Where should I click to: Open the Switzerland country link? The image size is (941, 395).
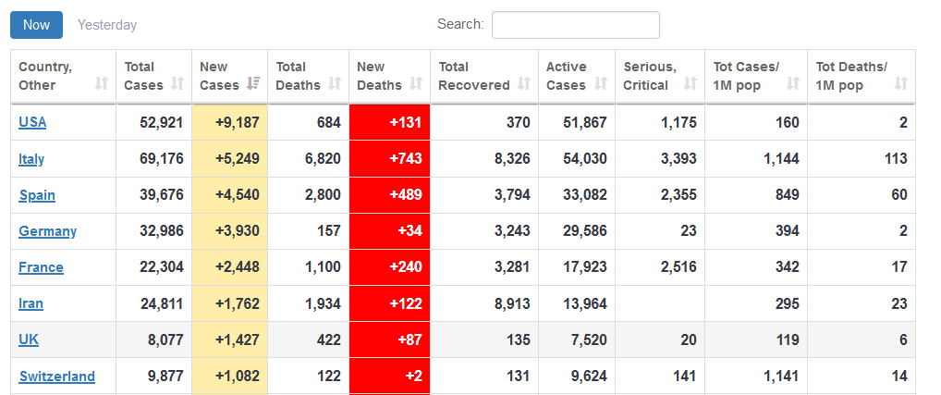(x=57, y=376)
